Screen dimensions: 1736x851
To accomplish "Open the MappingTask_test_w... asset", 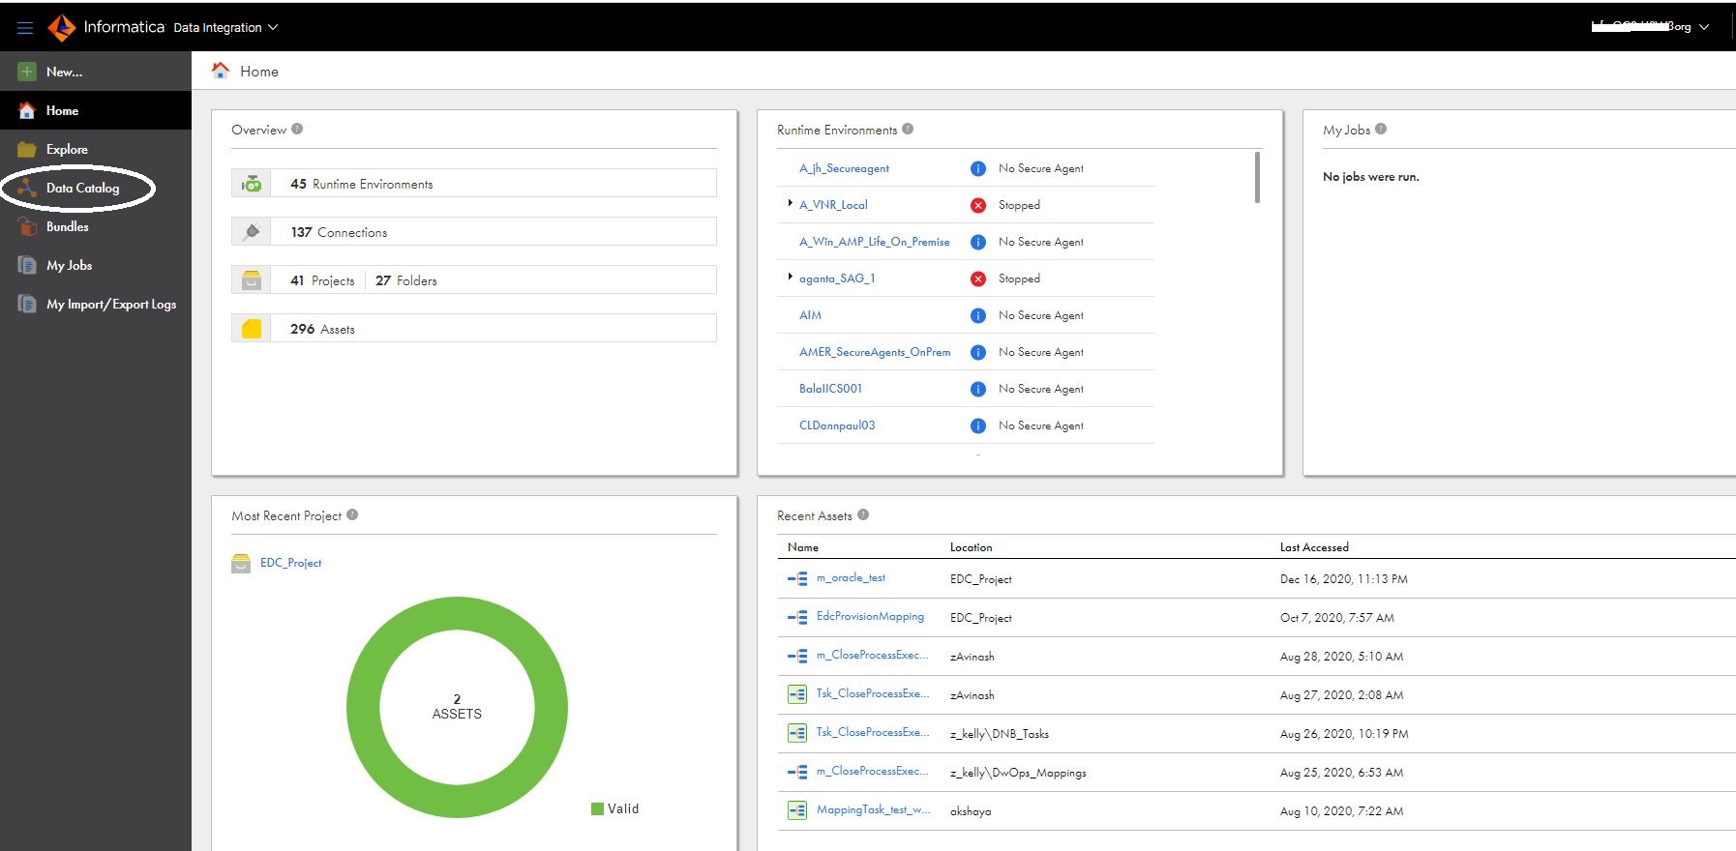I will [873, 810].
